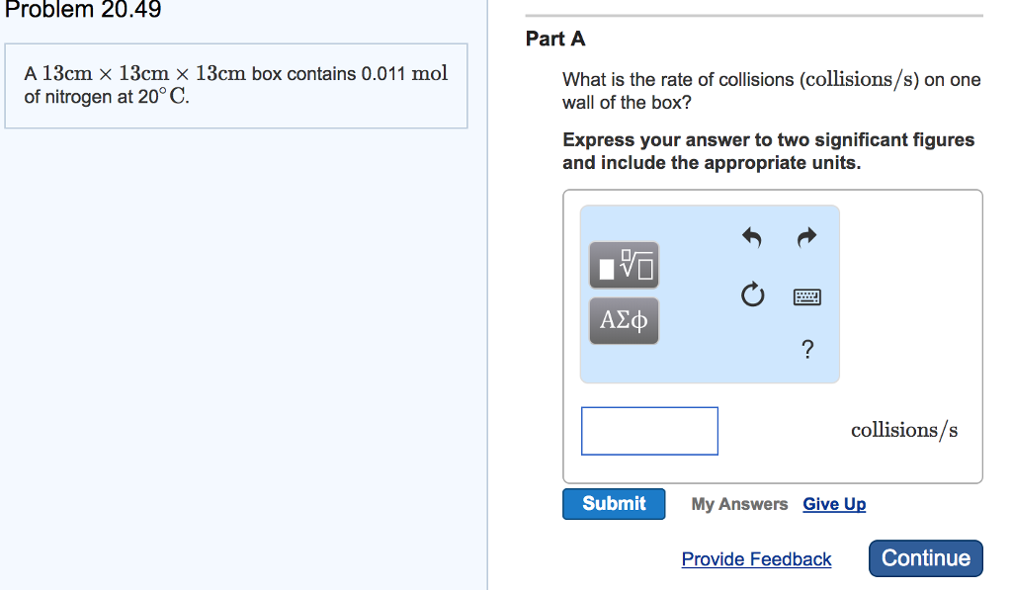Open the Greek symbols ΑΣφ menu
Screen dimensions: 1012x590
pos(624,320)
